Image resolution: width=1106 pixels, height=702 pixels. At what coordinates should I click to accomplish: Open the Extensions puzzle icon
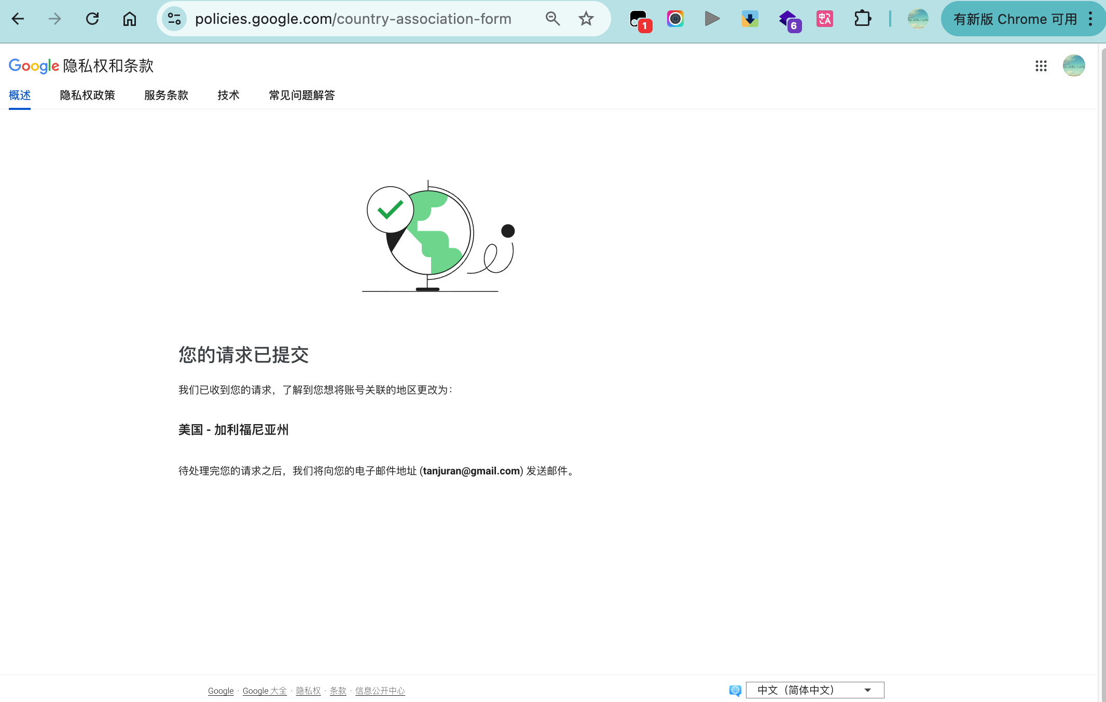coord(862,19)
